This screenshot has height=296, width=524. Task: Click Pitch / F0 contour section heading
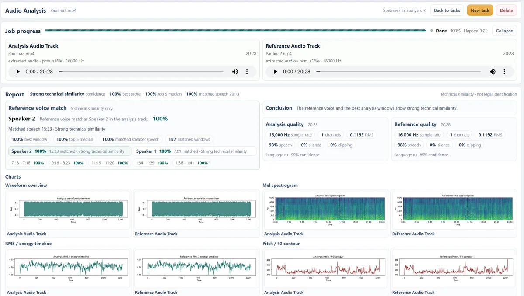[x=281, y=244]
